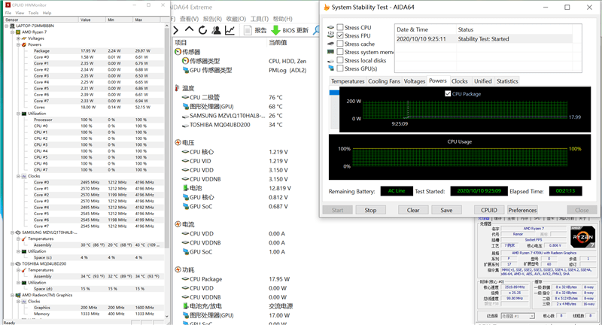Uncheck the Stress FPU checkbox
This screenshot has height=325, width=602.
(339, 35)
